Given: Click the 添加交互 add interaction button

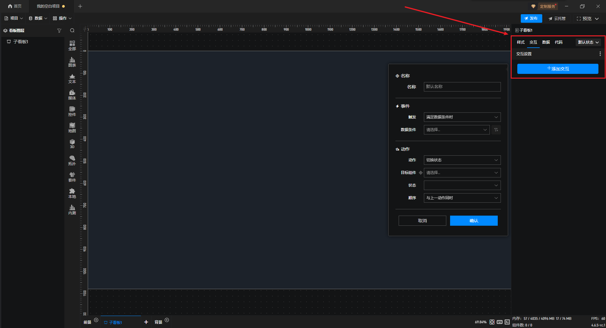Looking at the screenshot, I should click(558, 69).
